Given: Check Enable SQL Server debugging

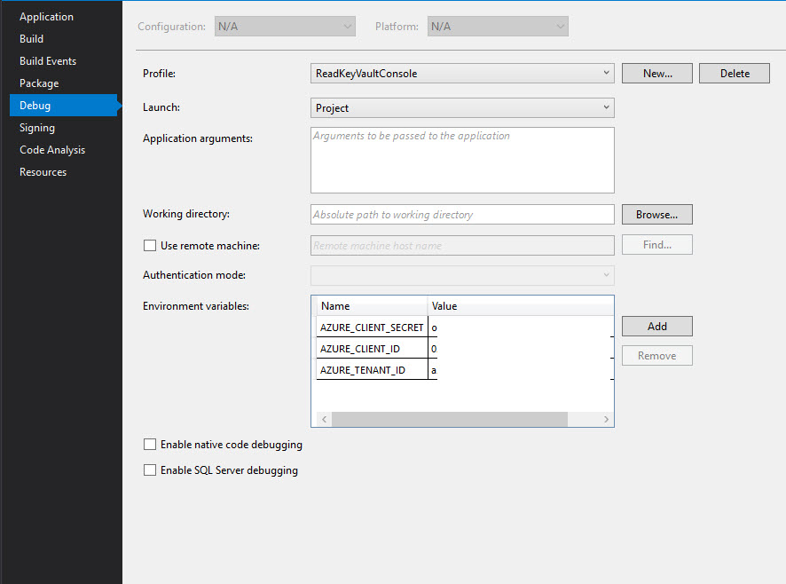Looking at the screenshot, I should pyautogui.click(x=150, y=470).
